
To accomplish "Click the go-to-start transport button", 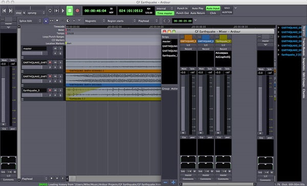I will (x=4, y=11).
